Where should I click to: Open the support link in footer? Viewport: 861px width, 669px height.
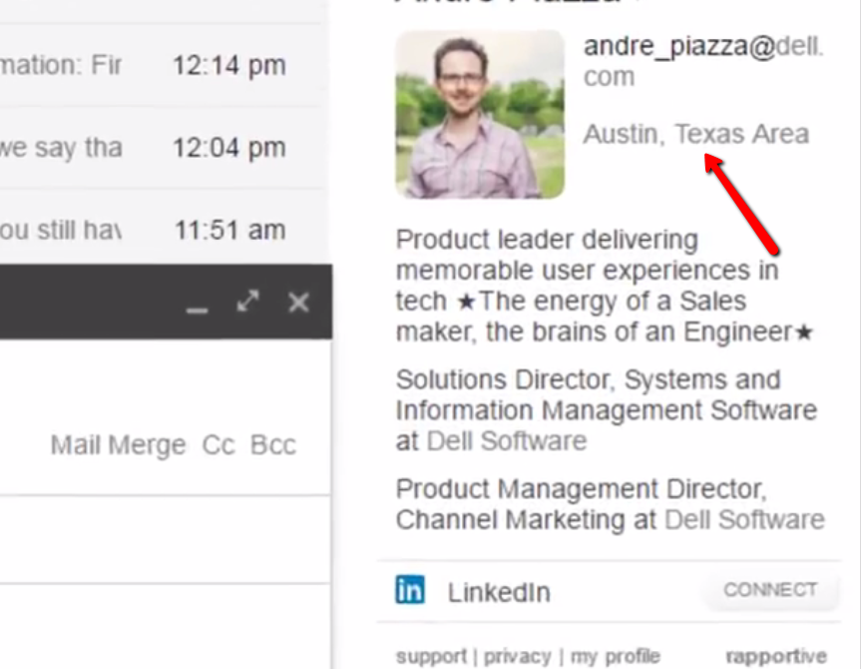coord(431,656)
